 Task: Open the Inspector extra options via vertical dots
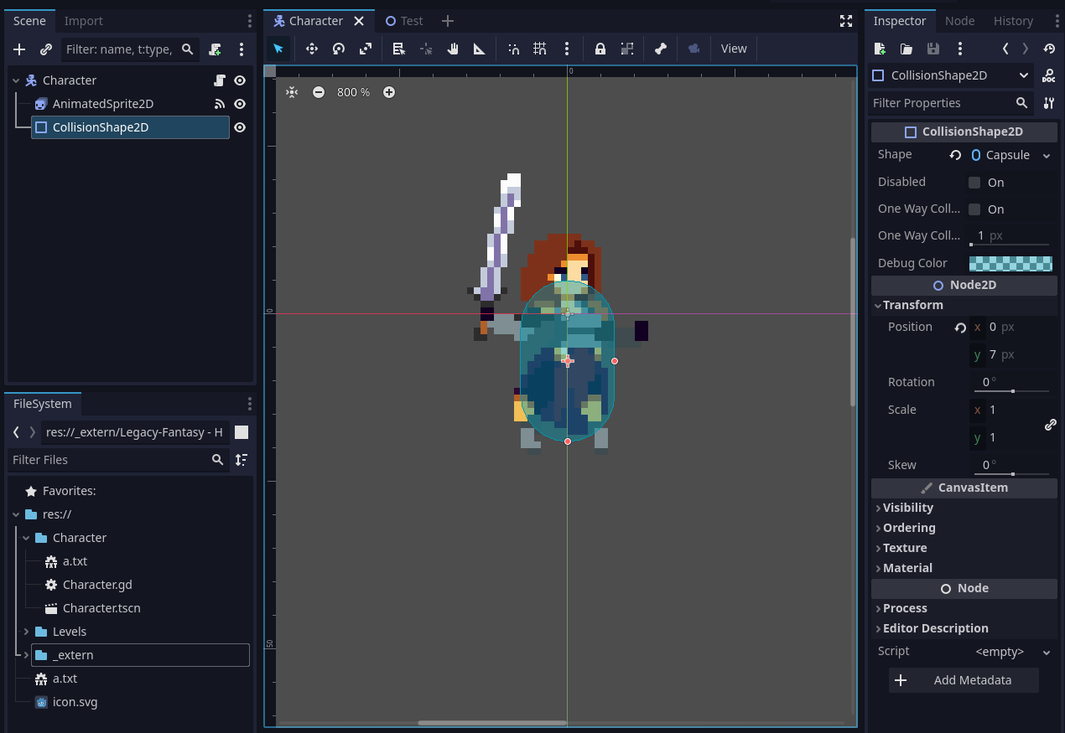(x=959, y=49)
